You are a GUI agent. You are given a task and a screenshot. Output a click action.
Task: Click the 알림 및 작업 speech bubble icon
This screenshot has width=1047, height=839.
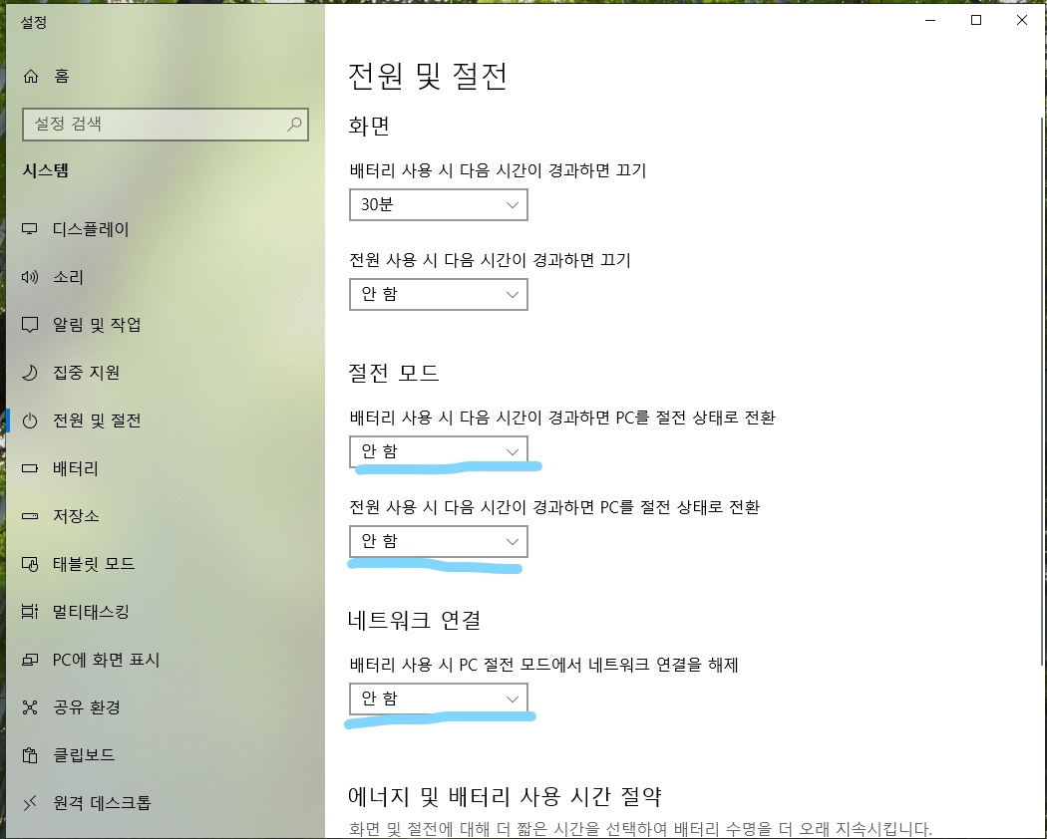(x=30, y=325)
